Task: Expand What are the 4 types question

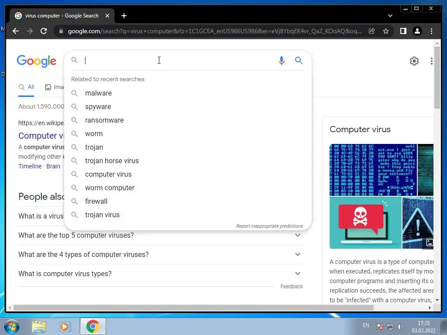Action: click(161, 254)
